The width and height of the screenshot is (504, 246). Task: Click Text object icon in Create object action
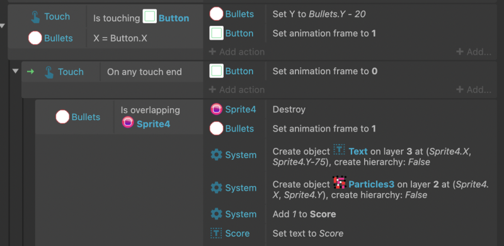pyautogui.click(x=339, y=150)
